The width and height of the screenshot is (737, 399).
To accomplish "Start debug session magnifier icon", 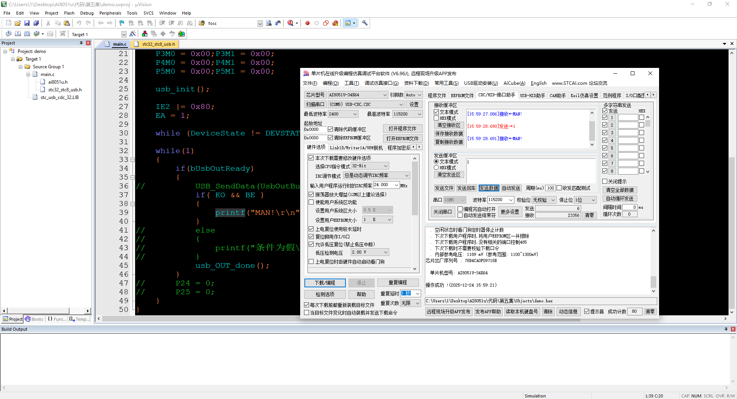I will (x=291, y=23).
